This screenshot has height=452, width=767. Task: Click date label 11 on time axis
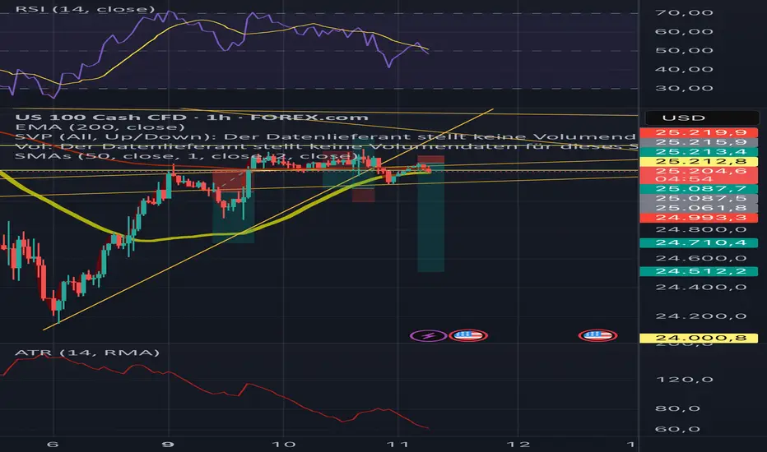pyautogui.click(x=397, y=444)
